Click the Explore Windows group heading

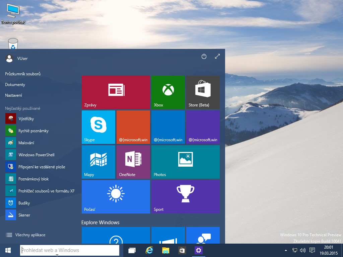pyautogui.click(x=100, y=223)
